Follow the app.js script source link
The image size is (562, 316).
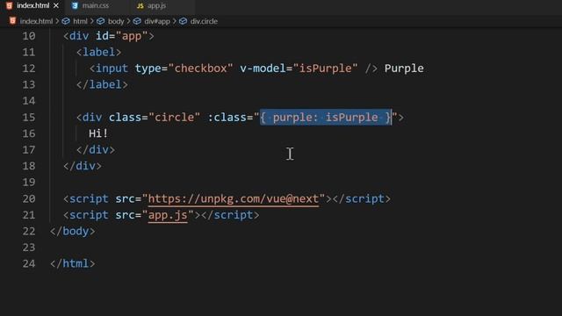click(168, 215)
